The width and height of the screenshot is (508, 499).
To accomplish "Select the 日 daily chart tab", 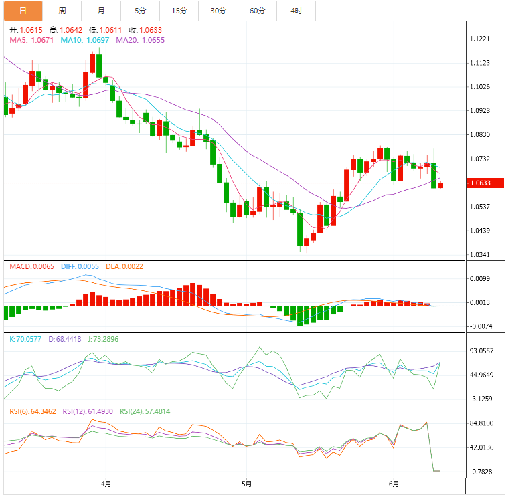I will click(23, 11).
